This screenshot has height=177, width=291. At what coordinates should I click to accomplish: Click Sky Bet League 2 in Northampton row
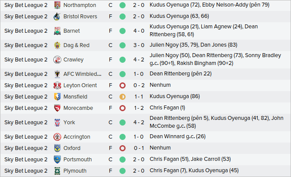pos(26,5)
